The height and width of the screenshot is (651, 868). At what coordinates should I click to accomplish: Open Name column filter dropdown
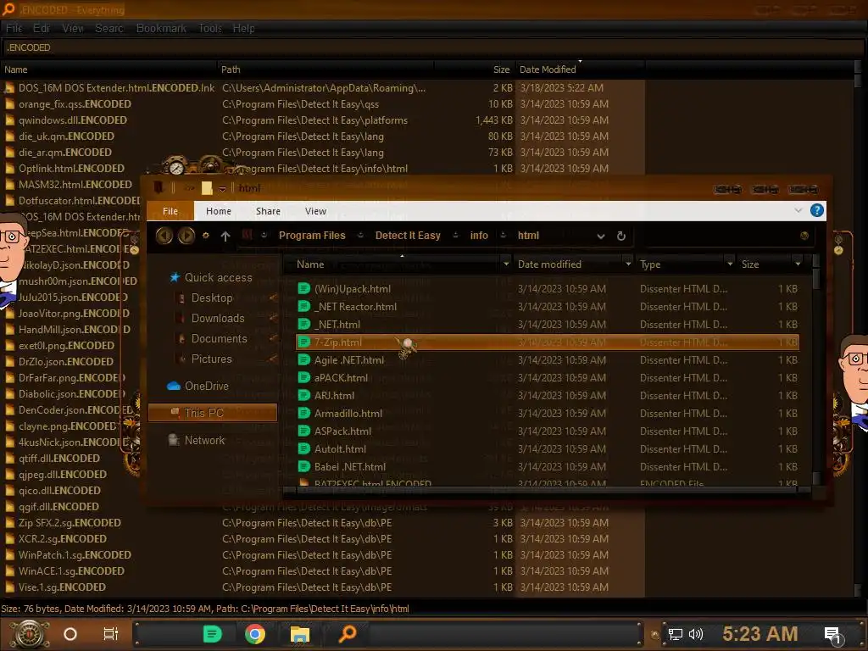point(506,264)
